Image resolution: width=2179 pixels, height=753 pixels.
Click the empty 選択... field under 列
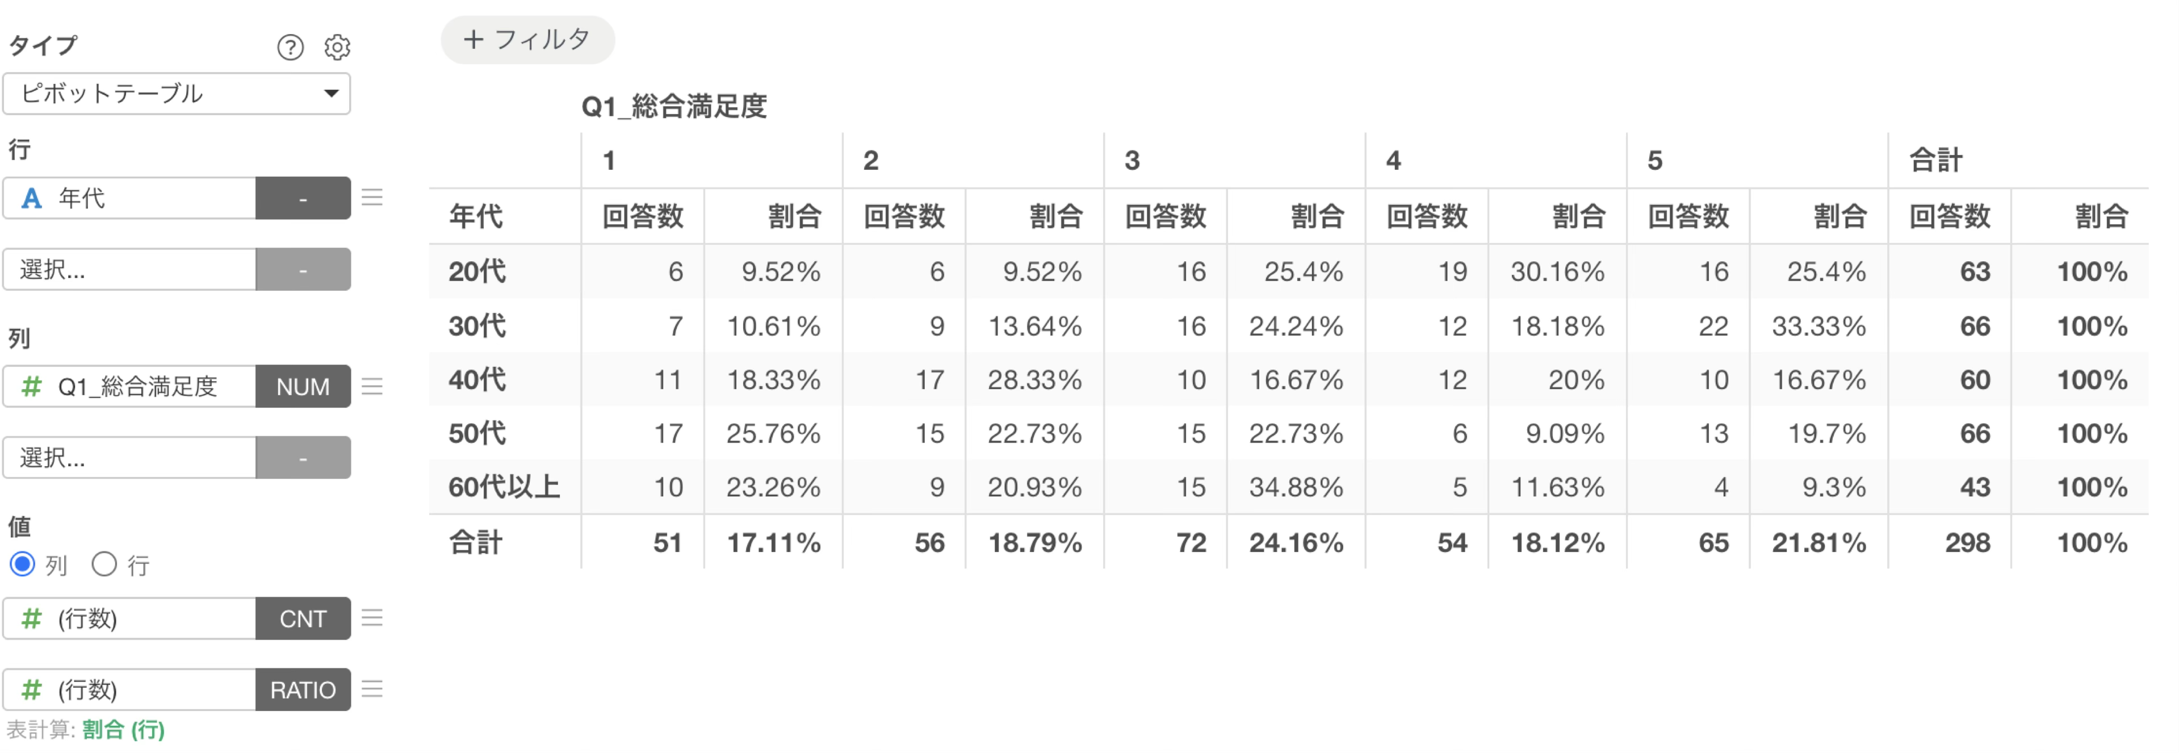[x=129, y=458]
